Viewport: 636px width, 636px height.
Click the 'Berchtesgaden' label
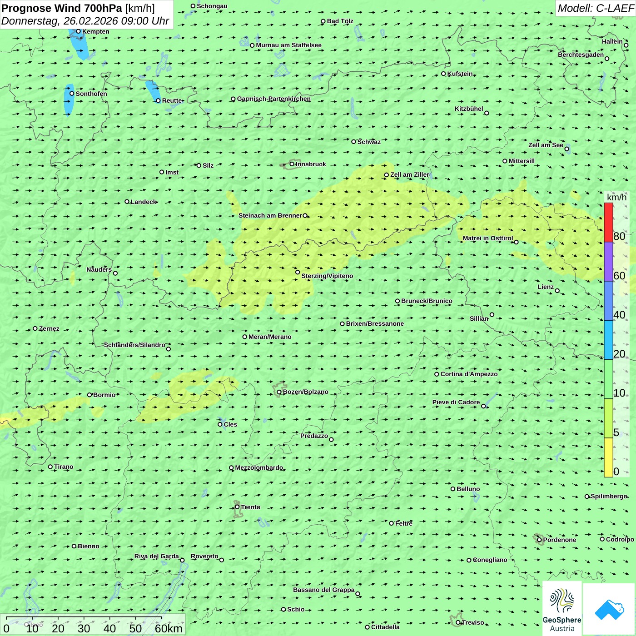[581, 55]
